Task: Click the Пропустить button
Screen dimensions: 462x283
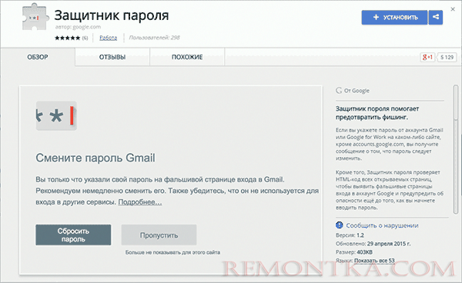Action: pos(159,235)
